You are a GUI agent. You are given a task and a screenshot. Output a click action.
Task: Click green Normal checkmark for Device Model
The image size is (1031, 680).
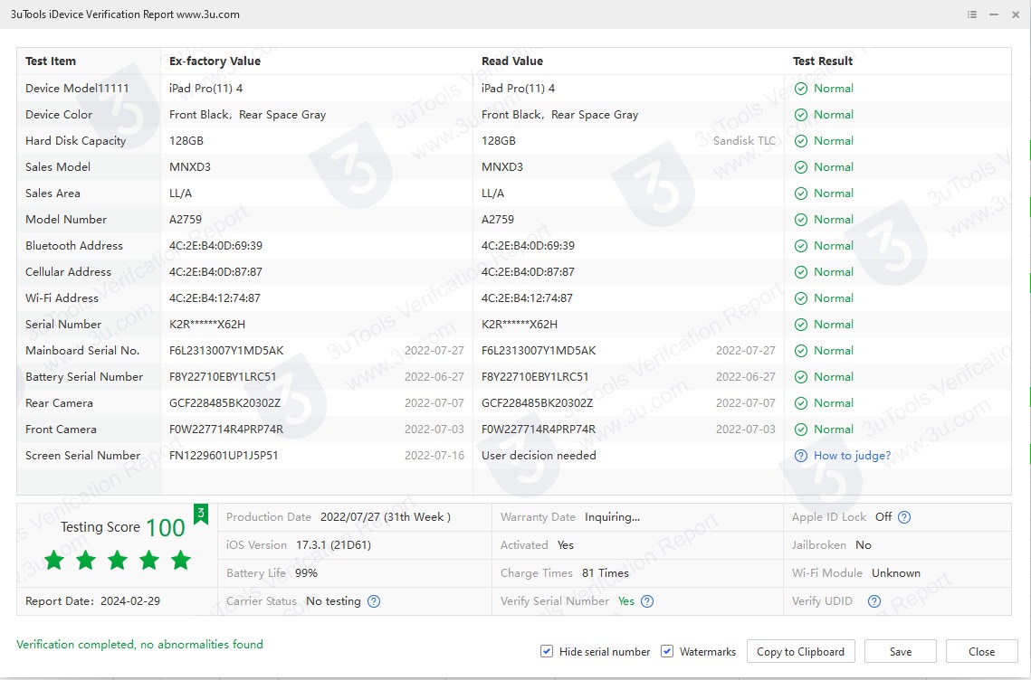800,89
